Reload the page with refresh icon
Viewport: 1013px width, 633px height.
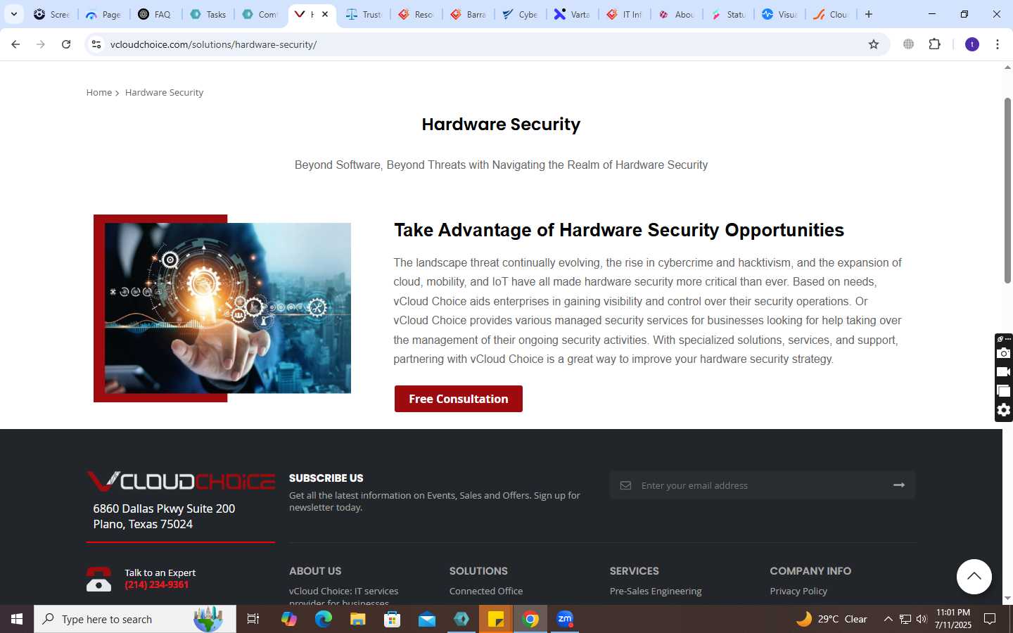point(66,44)
